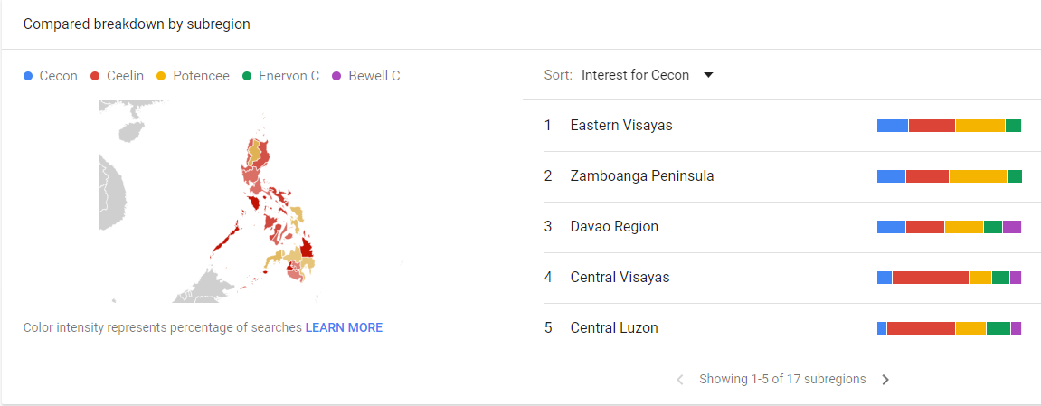Select the Zamboanga Peninsula row

(642, 176)
